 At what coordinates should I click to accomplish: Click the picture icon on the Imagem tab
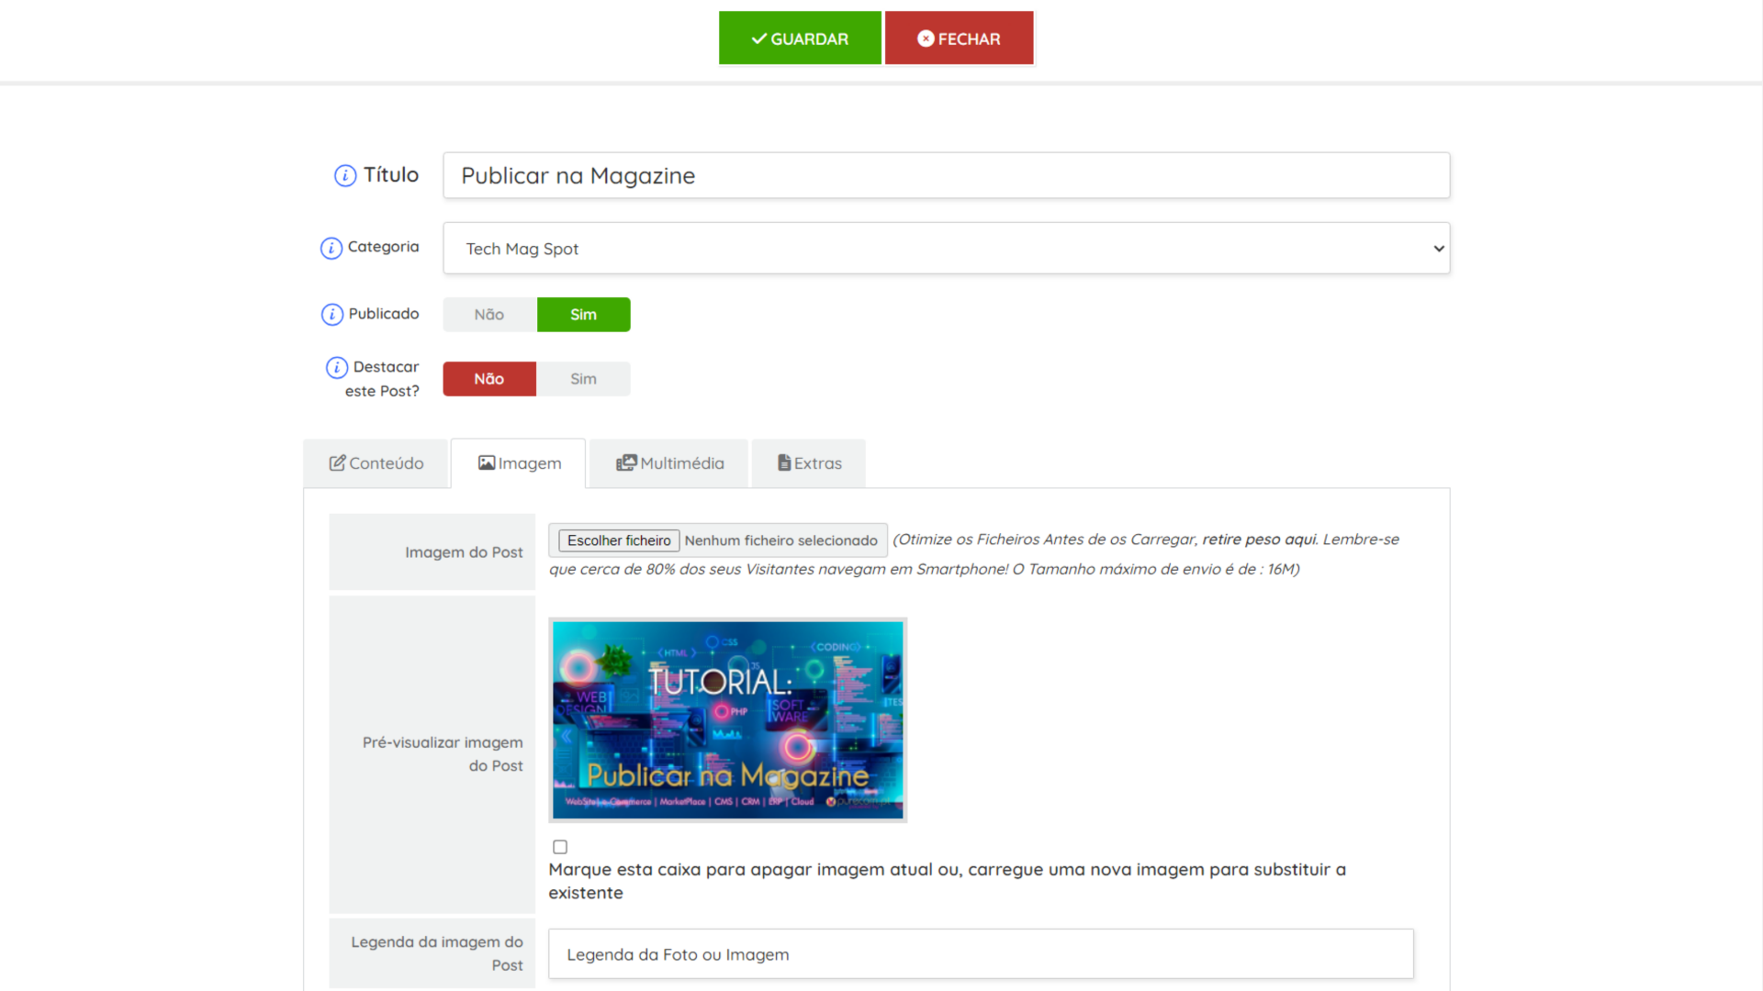click(x=487, y=463)
